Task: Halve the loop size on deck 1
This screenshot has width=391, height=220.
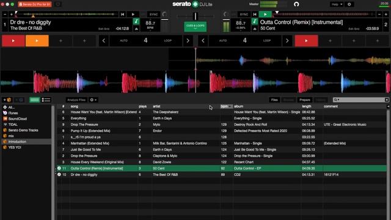Action: [x=104, y=41]
